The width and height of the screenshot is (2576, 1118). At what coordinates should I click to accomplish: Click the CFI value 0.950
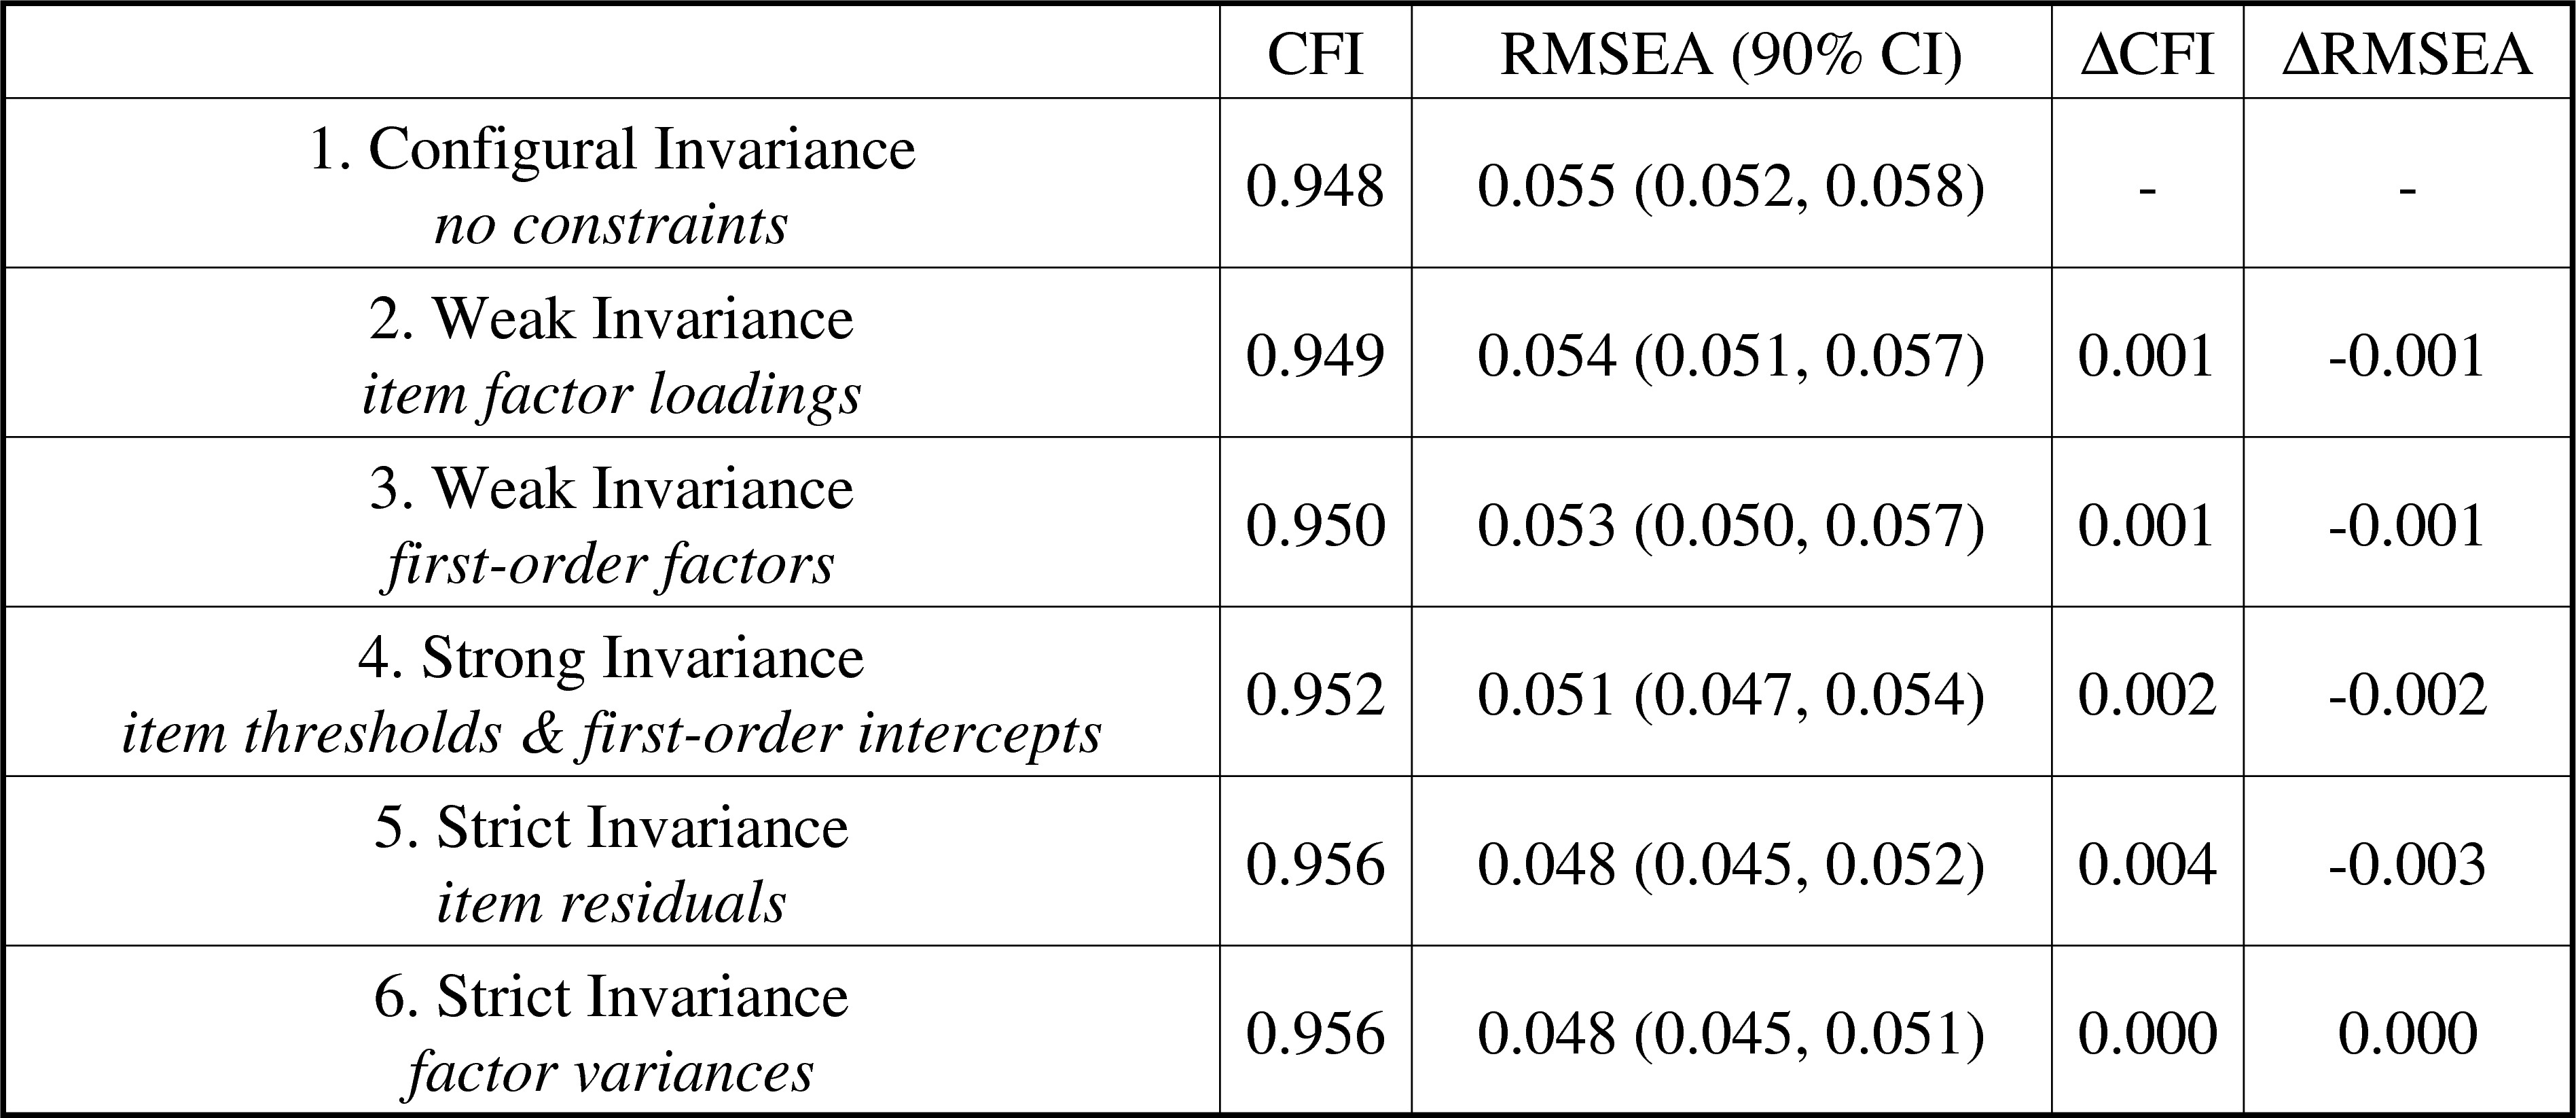pyautogui.click(x=1315, y=526)
